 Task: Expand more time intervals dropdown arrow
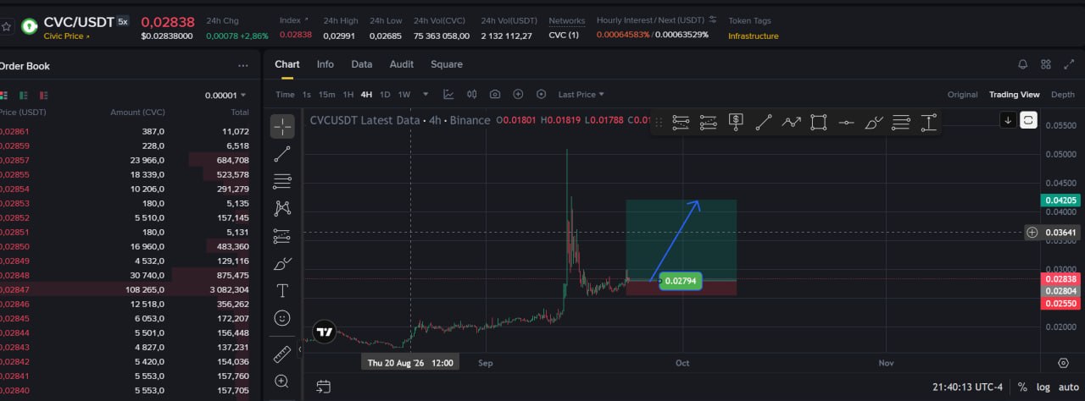[x=426, y=95]
